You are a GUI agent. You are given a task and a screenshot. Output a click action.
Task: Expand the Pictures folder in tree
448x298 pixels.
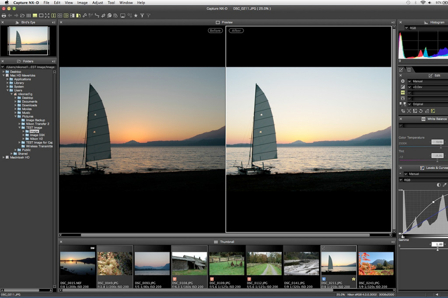pyautogui.click(x=15, y=117)
